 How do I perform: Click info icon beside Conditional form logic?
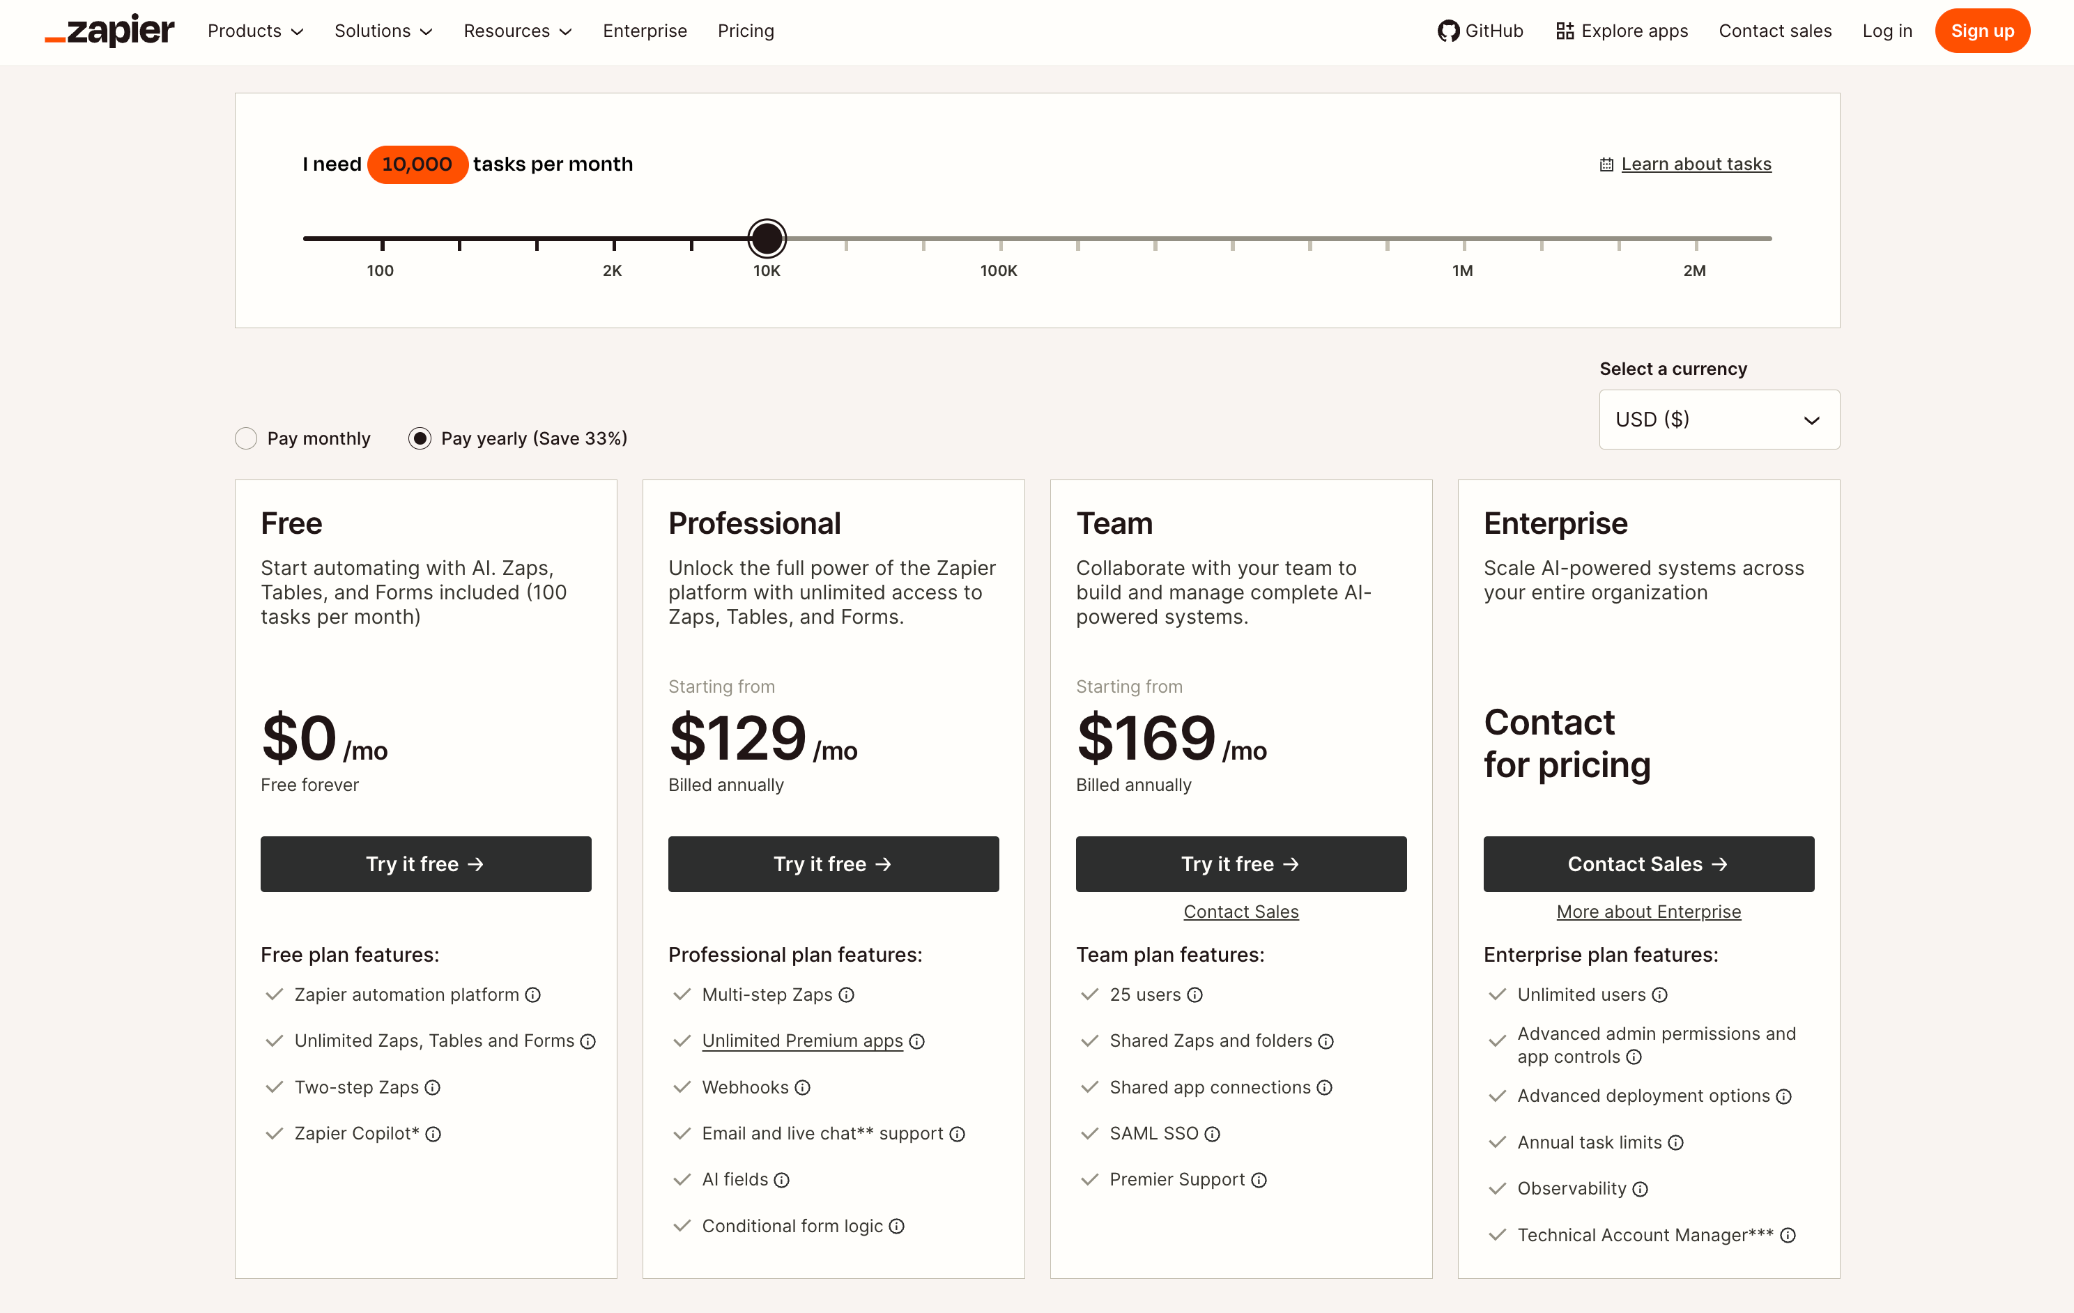click(897, 1227)
